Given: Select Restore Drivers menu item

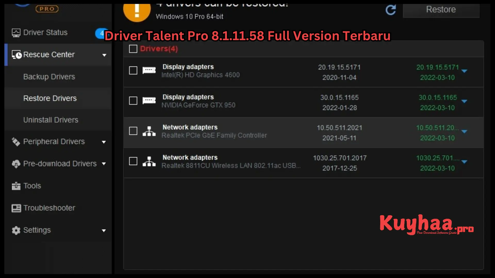Looking at the screenshot, I should (50, 98).
